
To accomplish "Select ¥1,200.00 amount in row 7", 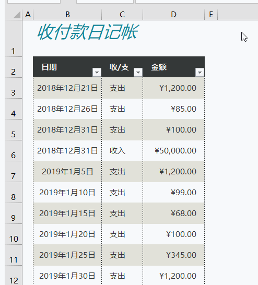I will (x=173, y=172).
